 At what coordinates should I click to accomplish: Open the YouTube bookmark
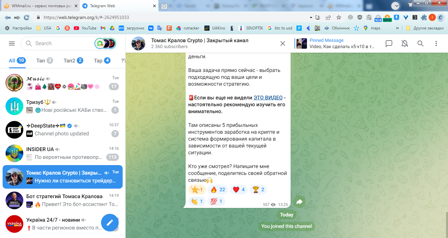click(85, 28)
